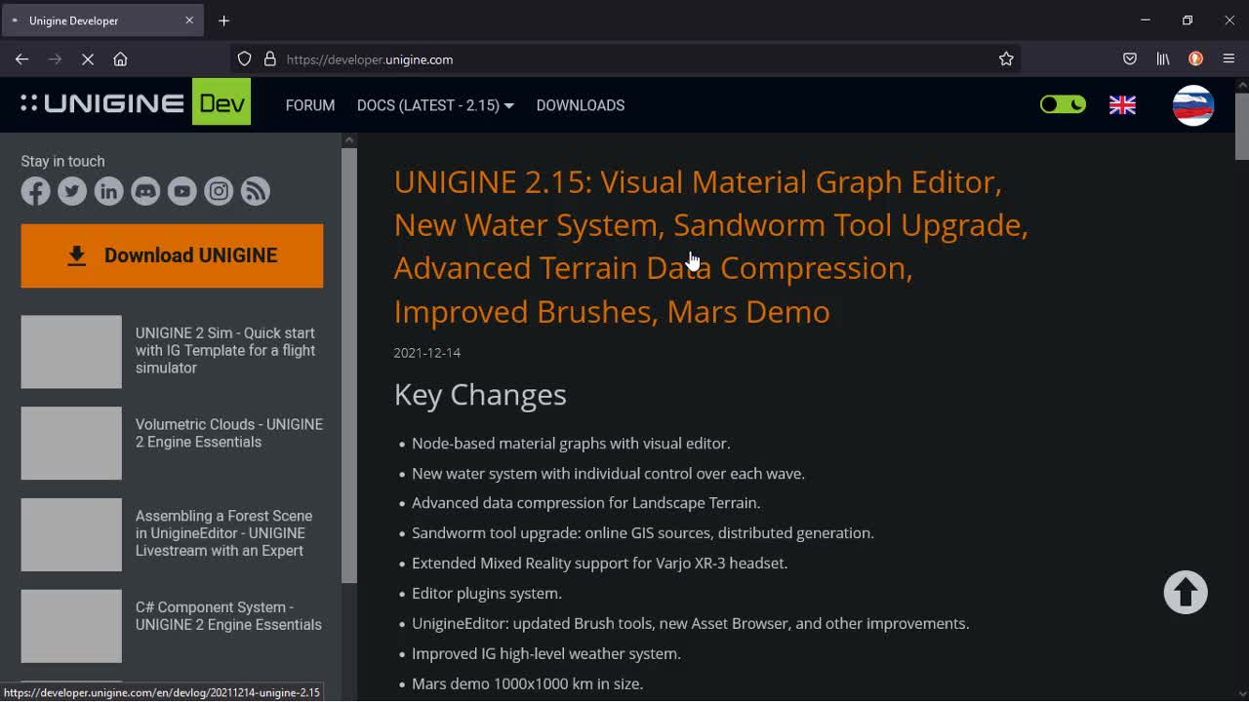Select the Unigine Developer browser tab
1249x702 pixels.
coord(102,20)
